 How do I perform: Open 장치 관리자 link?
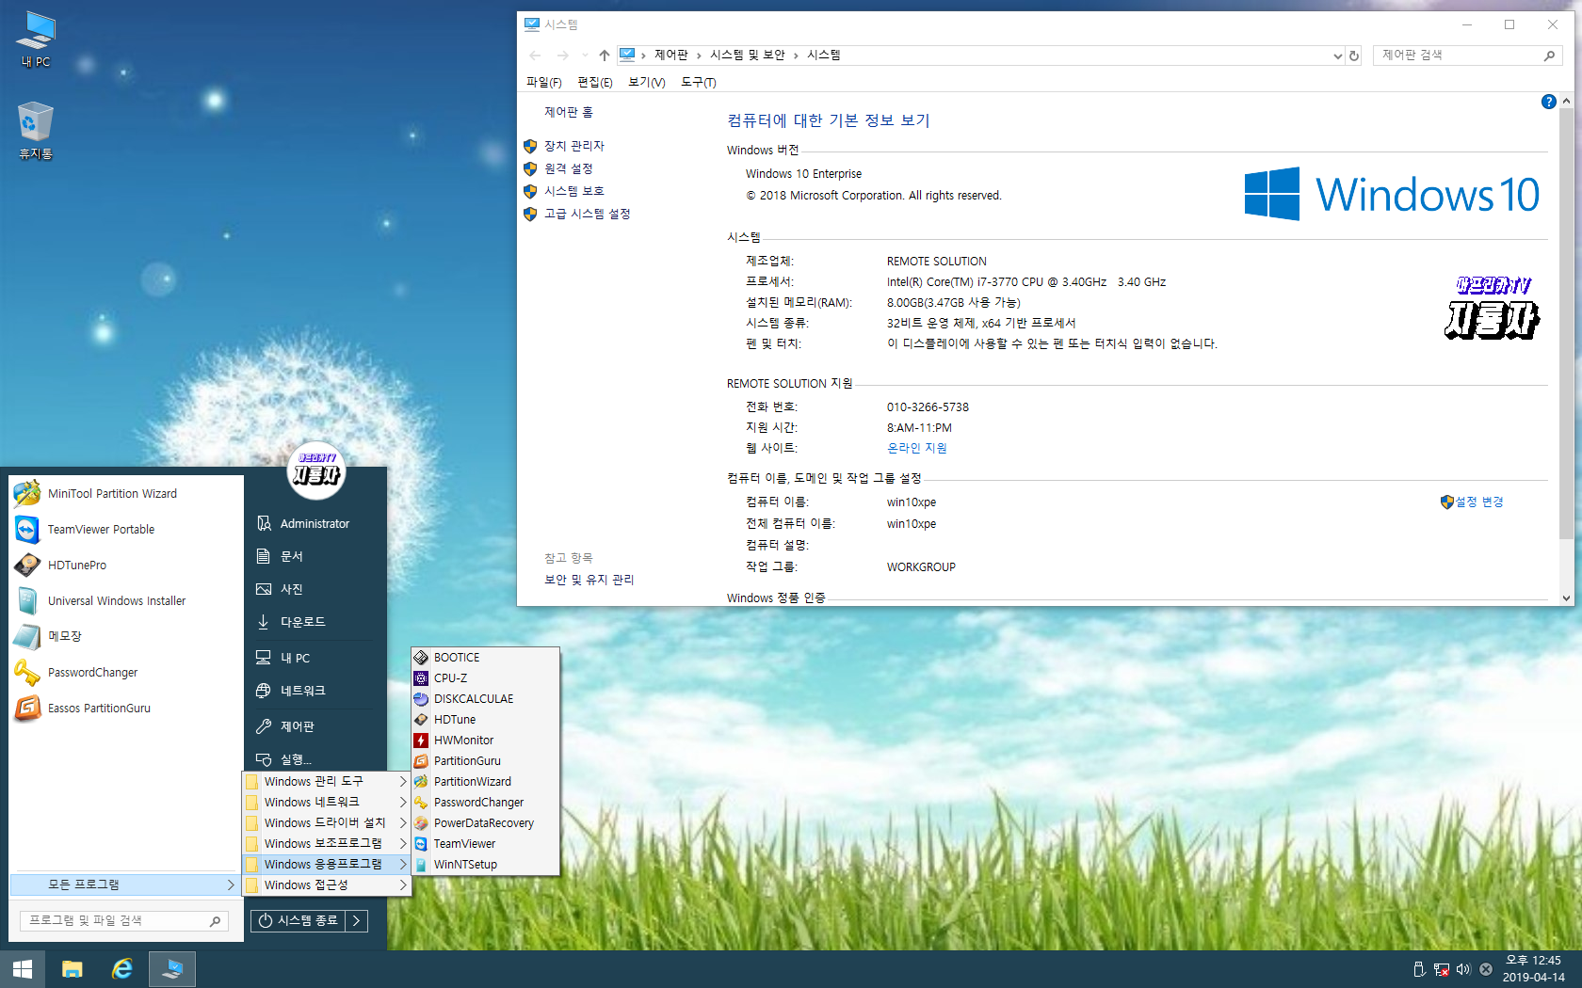[x=573, y=146]
